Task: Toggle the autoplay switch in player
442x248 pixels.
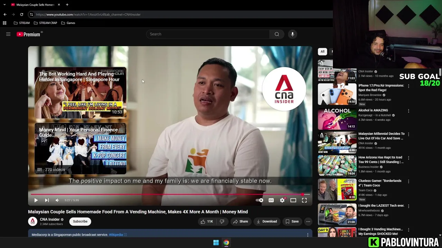Action: pos(260,200)
